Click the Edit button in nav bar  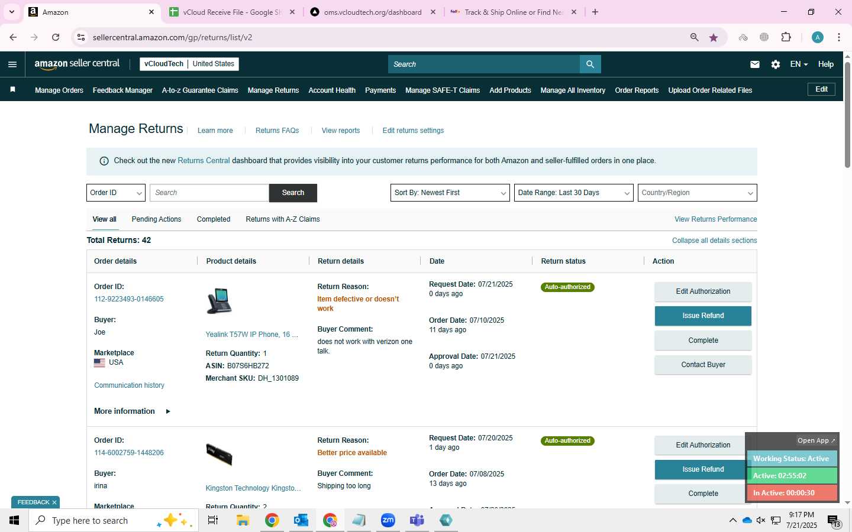point(821,89)
